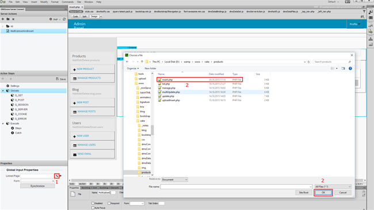Cancel the Choose a file dialog
The image size is (374, 210).
[343, 193]
